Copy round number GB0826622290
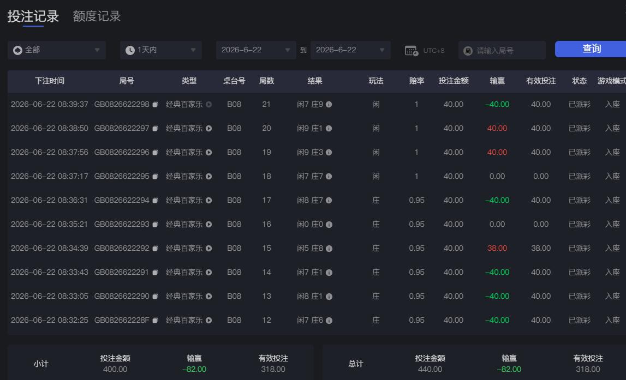Image resolution: width=626 pixels, height=380 pixels. click(x=156, y=296)
